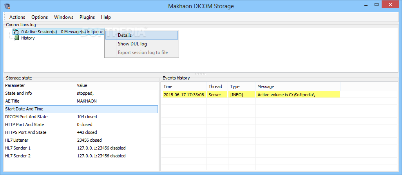Click the '2015-06-17 17:33:08' time cell
402x175 pixels.
[184, 95]
